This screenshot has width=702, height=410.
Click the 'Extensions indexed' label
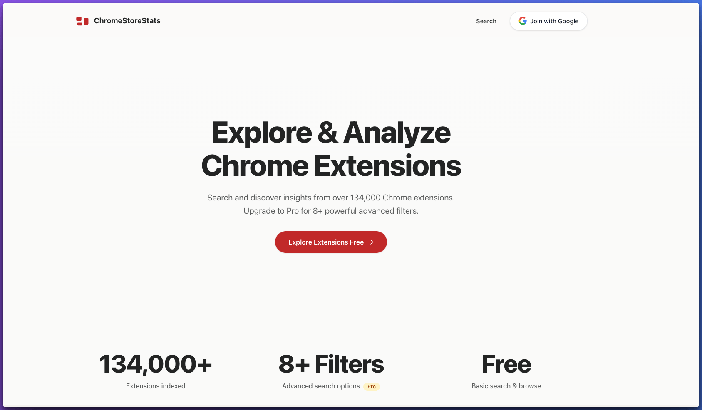156,386
